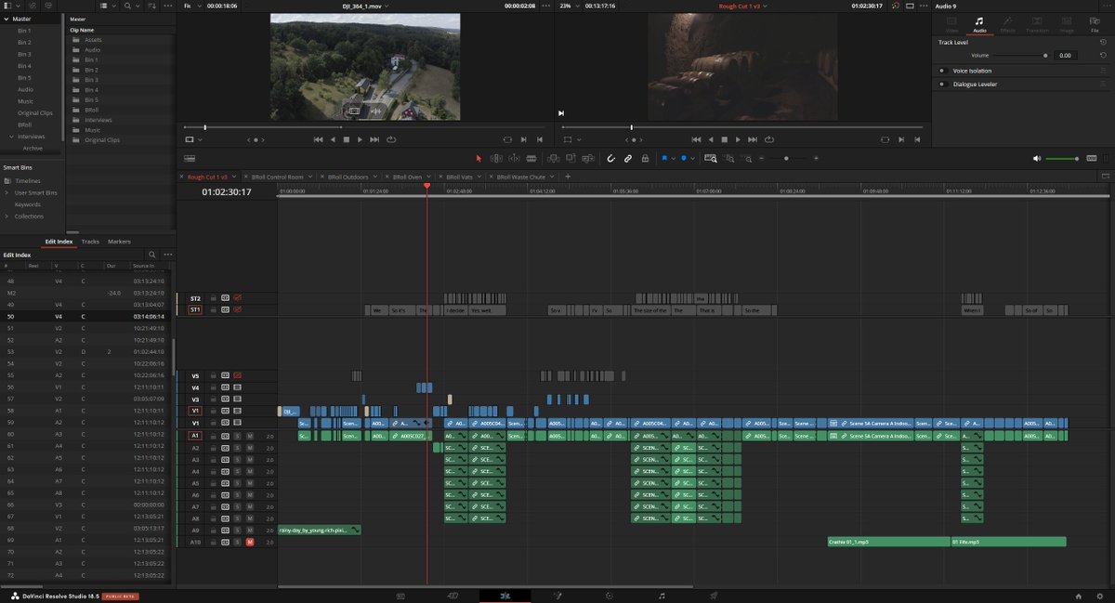The width and height of the screenshot is (1115, 603).
Task: Select the BRoll bin in sidebar
Action: 24,125
